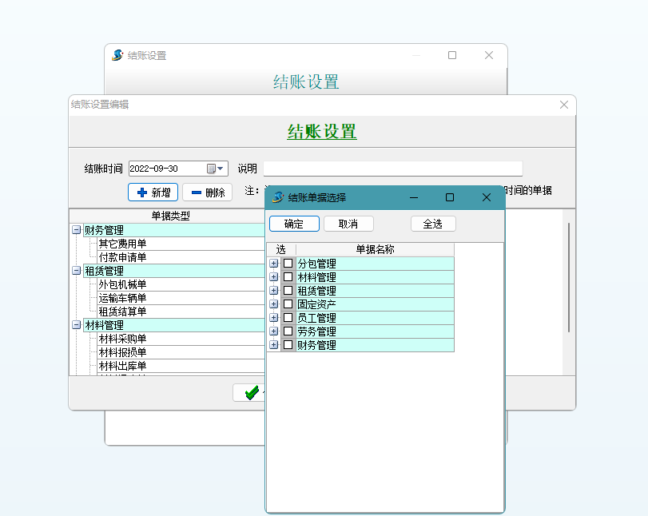The width and height of the screenshot is (648, 516).
Task: Click the blue plus 新增 icon
Action: coord(141,193)
